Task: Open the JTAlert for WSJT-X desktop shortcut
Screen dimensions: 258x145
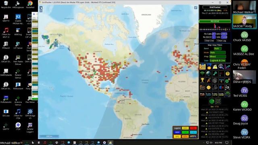Action: point(6,33)
